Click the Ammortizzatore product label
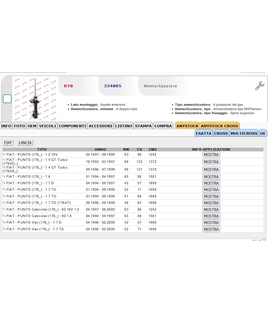The height and width of the screenshot is (313, 268). (x=160, y=86)
